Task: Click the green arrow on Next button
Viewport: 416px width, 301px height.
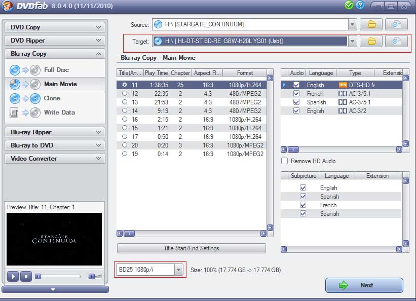Action: (344, 285)
